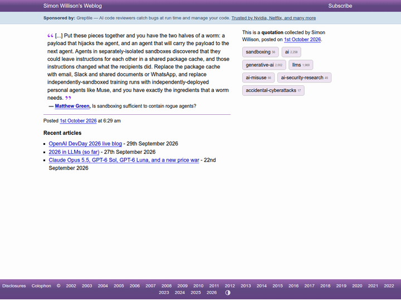Go to the 2020 archive

[357, 286]
